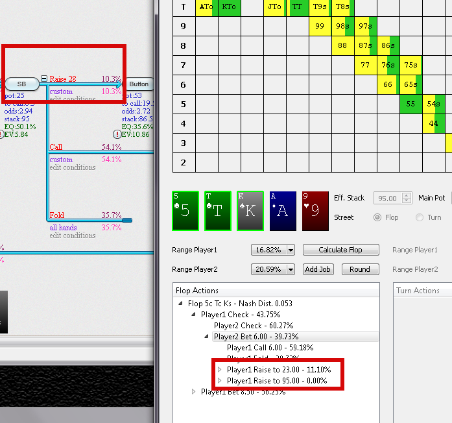Select the T9s cell in range grid

point(320,6)
